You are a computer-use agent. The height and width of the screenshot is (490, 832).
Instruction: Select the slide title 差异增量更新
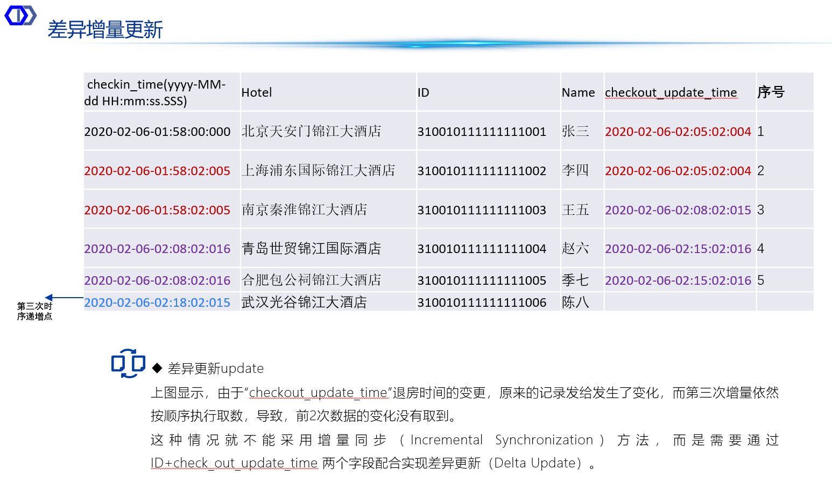(105, 30)
